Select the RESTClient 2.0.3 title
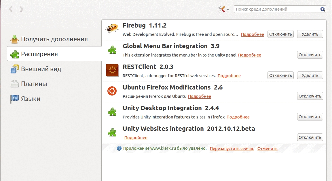 pyautogui.click(x=148, y=67)
